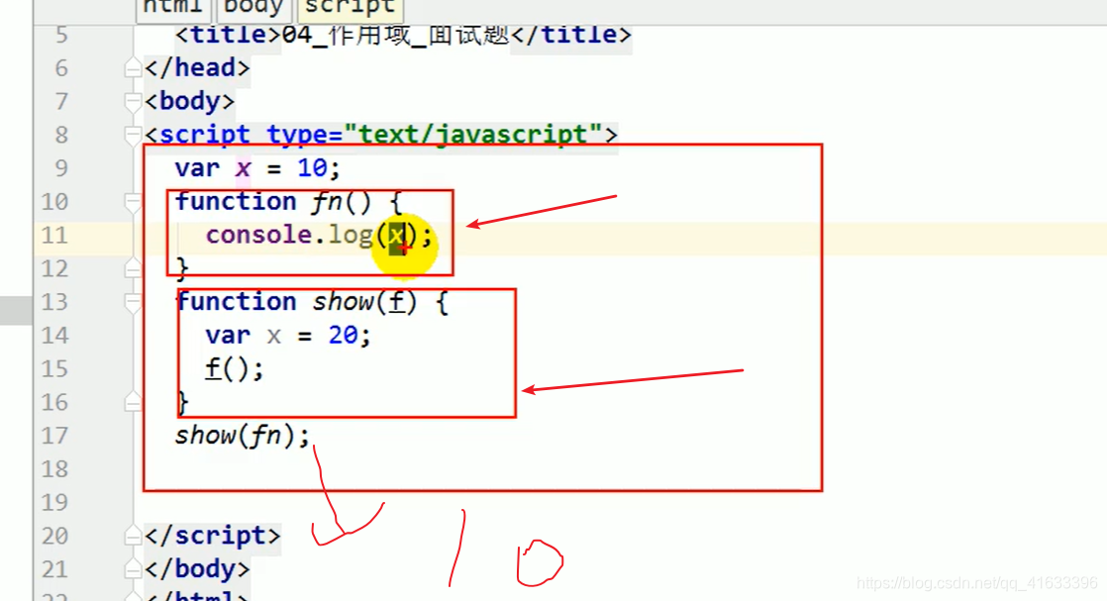Fold the closing brace marker at line 16
The image size is (1107, 601).
point(132,403)
